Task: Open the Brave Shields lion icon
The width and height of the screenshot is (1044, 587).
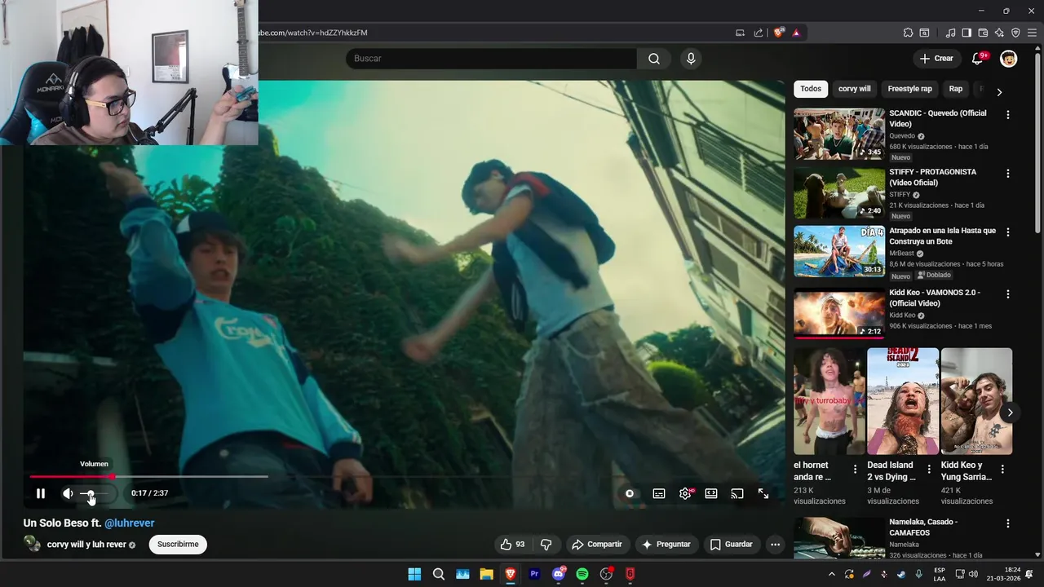Action: tap(779, 33)
